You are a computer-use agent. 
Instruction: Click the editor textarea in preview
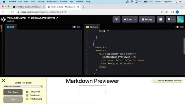(92, 89)
